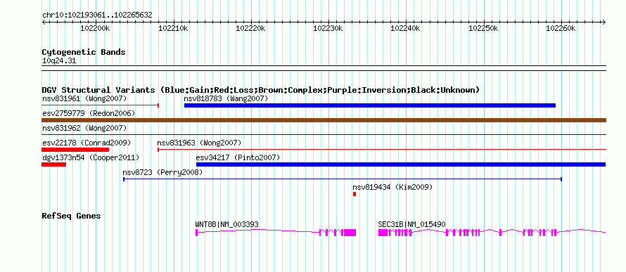Open the SEC31B|NM_015490 gene label

pyautogui.click(x=411, y=224)
